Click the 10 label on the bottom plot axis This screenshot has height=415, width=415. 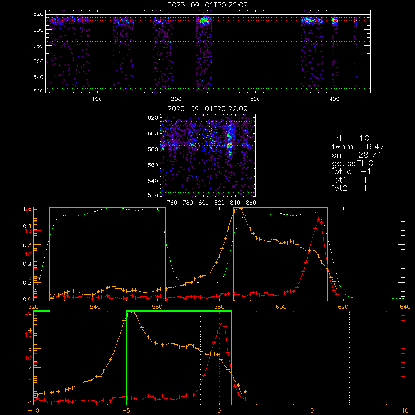(x=405, y=411)
